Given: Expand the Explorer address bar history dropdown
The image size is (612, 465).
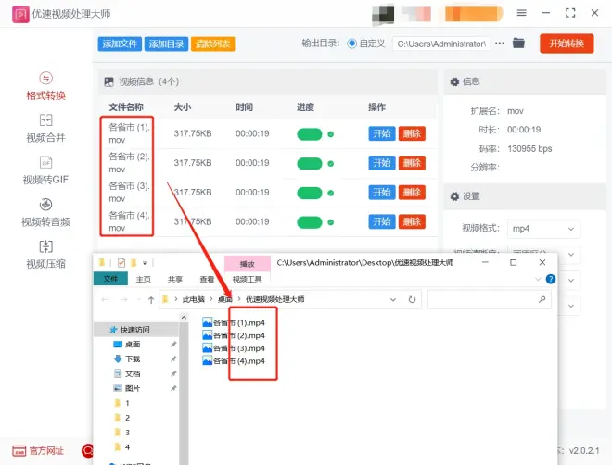Looking at the screenshot, I should click(x=393, y=299).
